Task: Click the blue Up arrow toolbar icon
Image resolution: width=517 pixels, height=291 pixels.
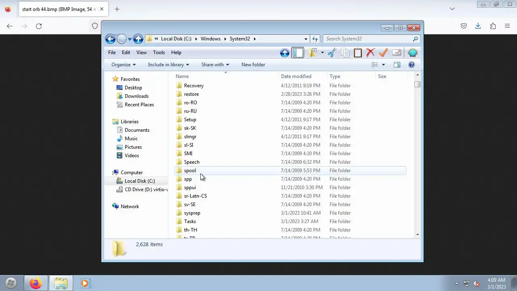Action: click(x=285, y=53)
